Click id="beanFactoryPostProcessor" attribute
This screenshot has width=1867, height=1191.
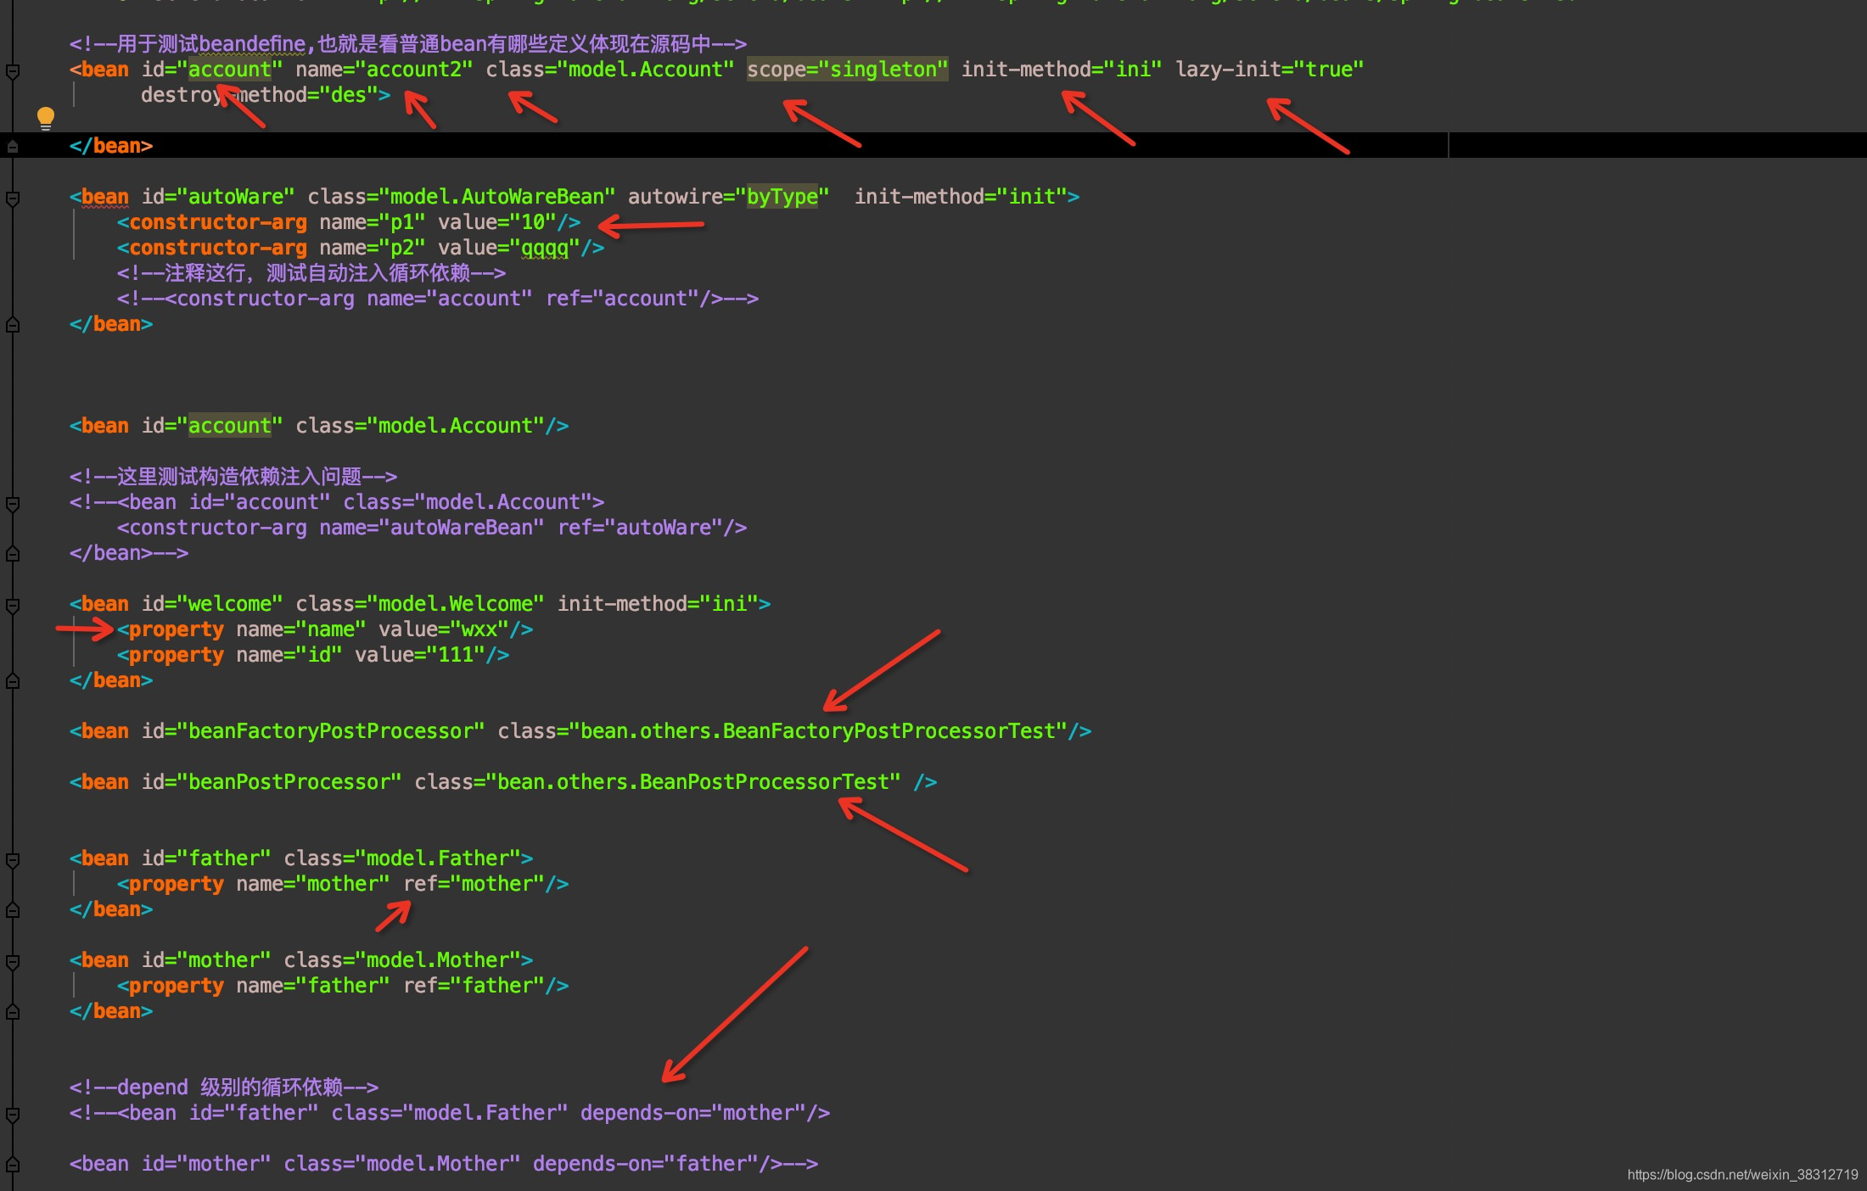tap(313, 731)
